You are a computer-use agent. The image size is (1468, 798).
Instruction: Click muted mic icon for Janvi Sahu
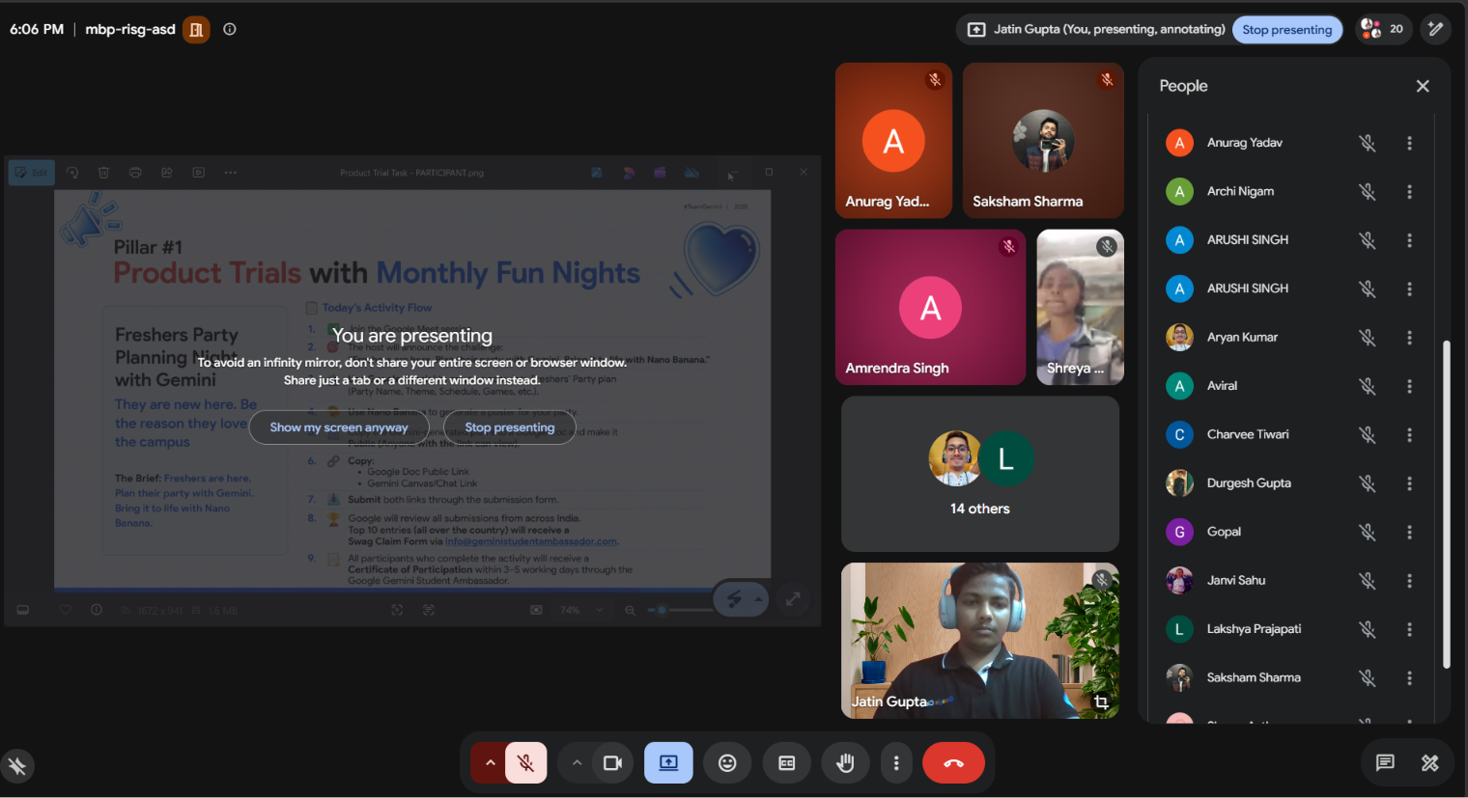1368,580
